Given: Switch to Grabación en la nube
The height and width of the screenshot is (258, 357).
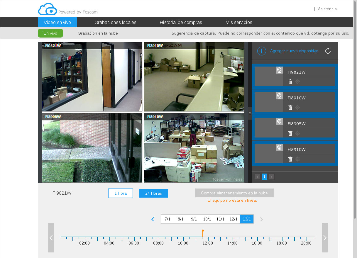Looking at the screenshot, I should click(x=98, y=33).
